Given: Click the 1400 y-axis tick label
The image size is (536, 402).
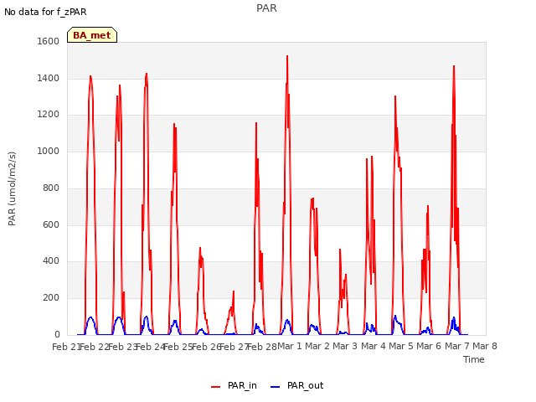Looking at the screenshot, I should 49,78.
